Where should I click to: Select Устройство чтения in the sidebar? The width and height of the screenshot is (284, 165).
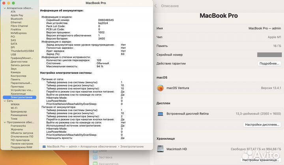coord(22,90)
